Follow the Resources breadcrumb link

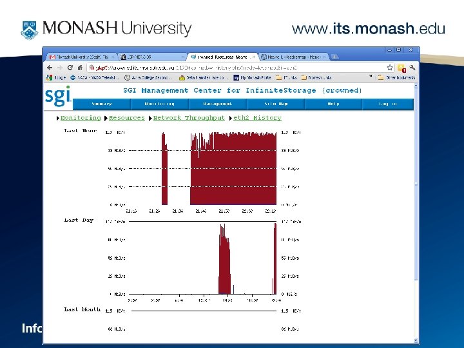click(x=127, y=118)
